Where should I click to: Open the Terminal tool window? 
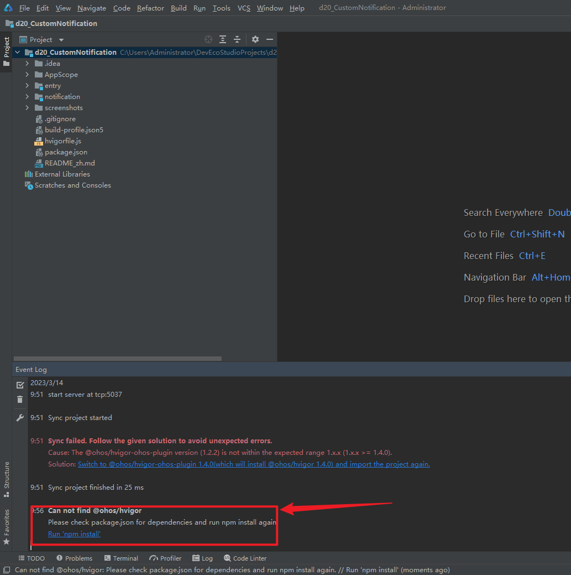[x=121, y=558]
